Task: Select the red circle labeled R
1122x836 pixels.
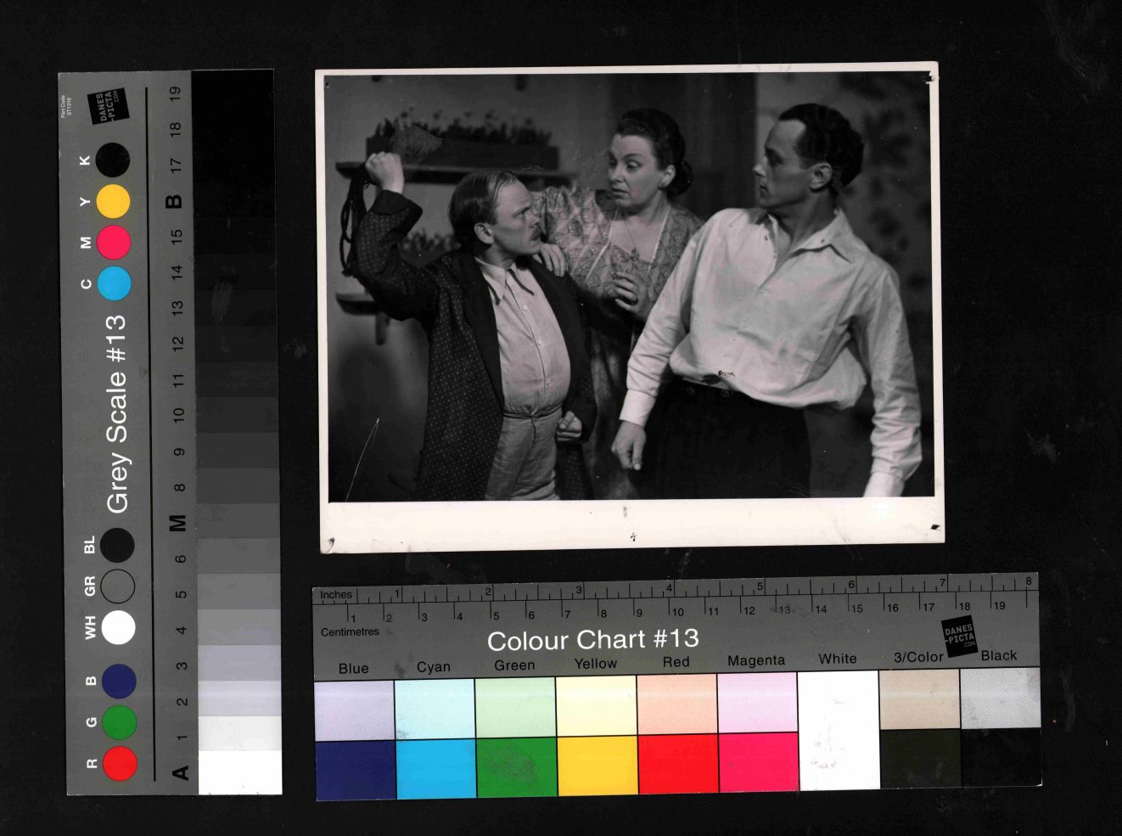Action: tap(120, 763)
